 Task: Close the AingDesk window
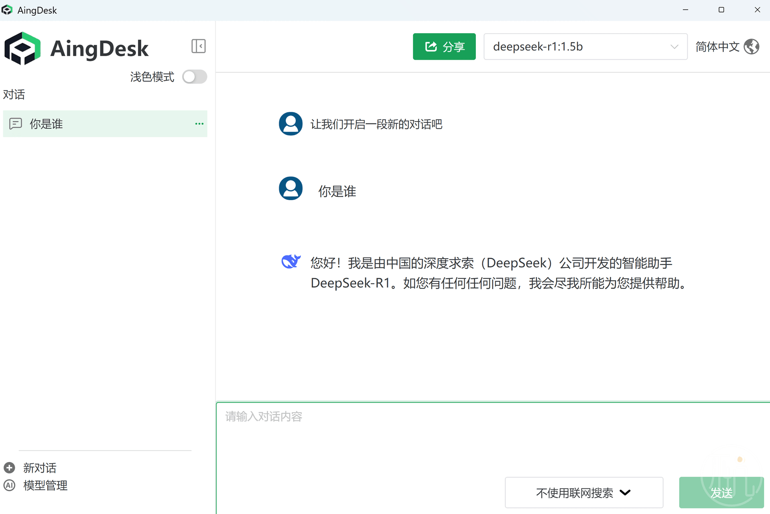[x=757, y=10]
